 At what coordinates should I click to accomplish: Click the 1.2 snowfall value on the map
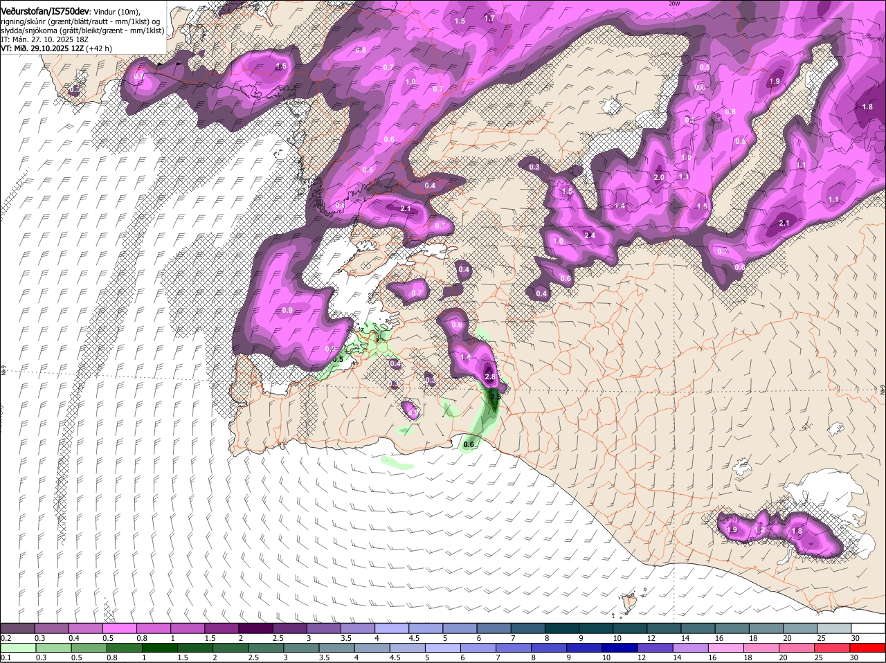pos(759,530)
